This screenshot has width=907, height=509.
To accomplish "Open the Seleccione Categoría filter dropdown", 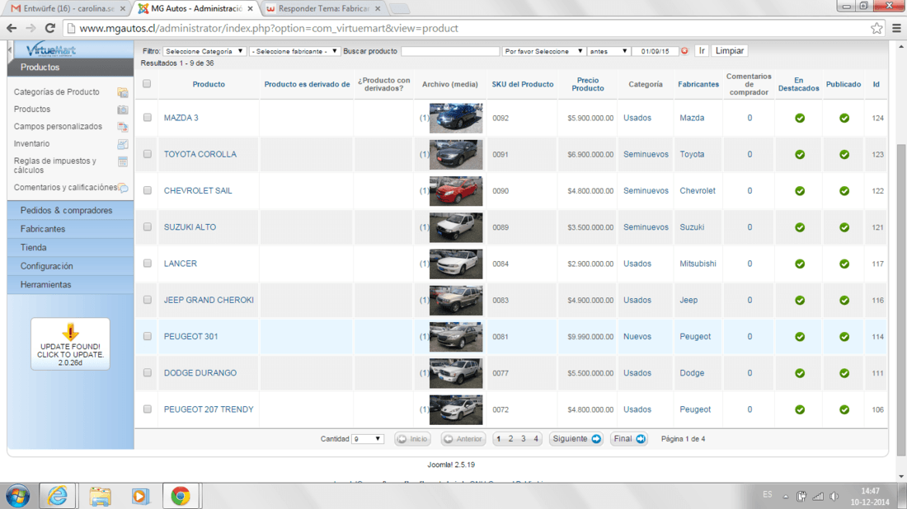I will [x=204, y=51].
